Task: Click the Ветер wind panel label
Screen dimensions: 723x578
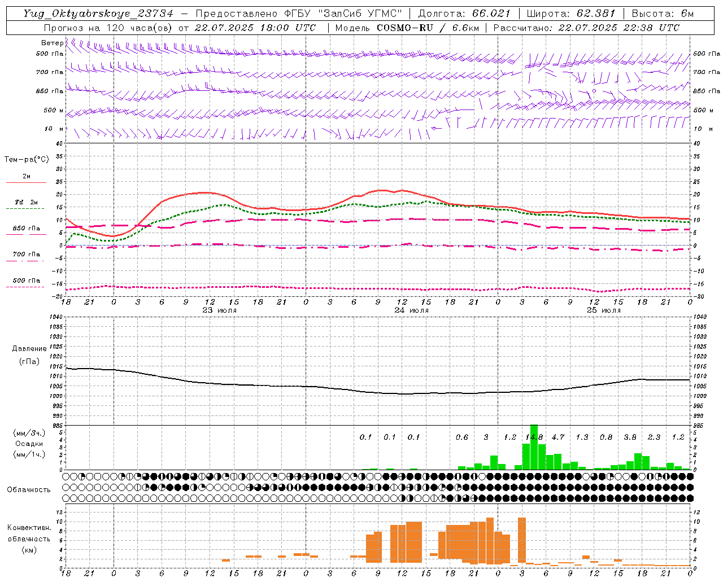Action: click(x=52, y=43)
